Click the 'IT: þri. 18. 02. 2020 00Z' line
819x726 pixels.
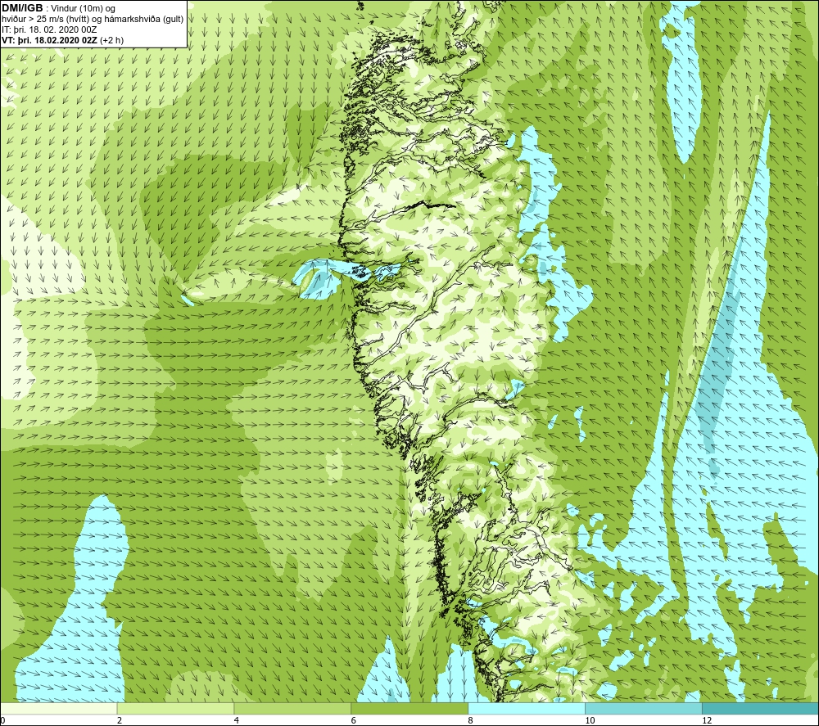click(50, 29)
